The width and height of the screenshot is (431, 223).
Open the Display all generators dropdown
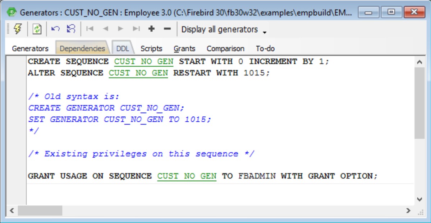pos(224,30)
